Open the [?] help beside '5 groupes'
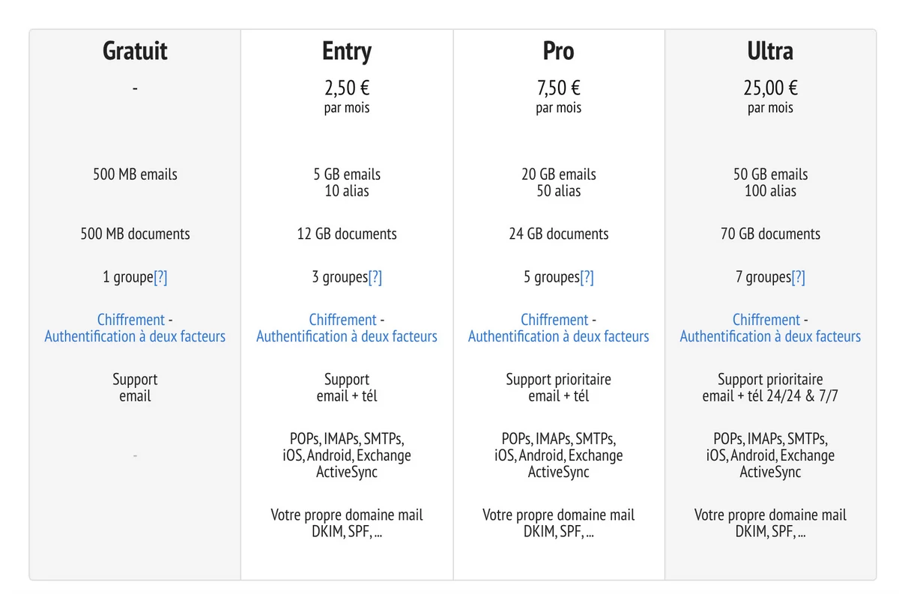 click(x=587, y=278)
